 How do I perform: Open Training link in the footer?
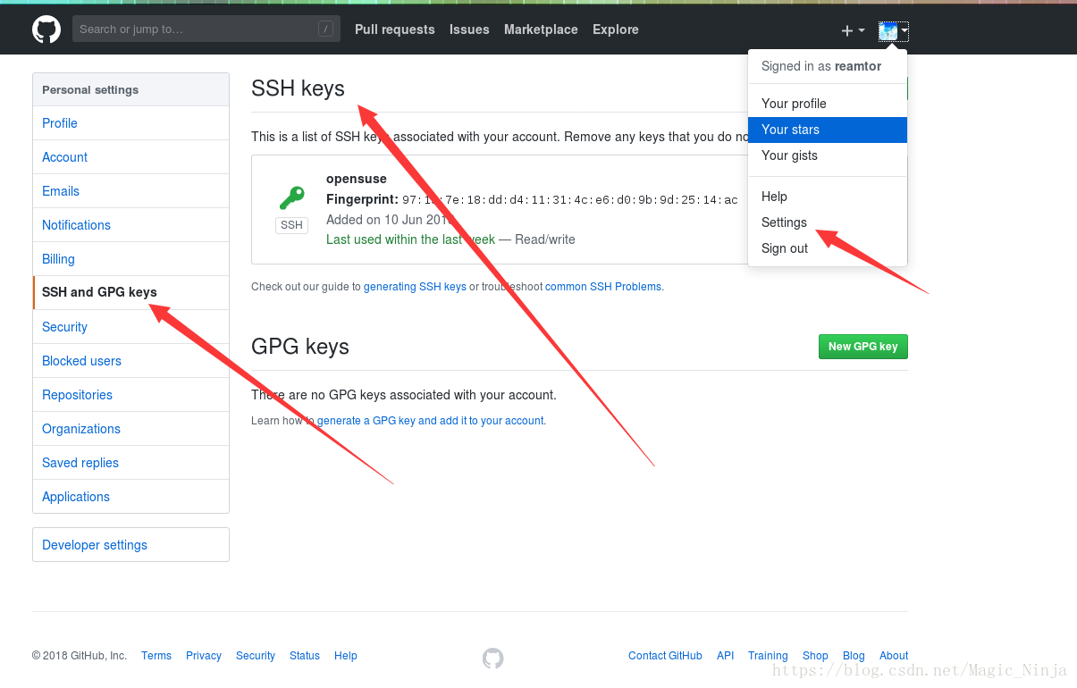point(768,656)
